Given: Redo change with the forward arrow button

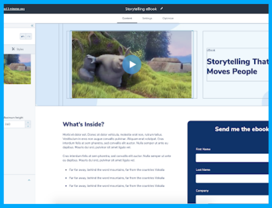Looking at the screenshot, I should coord(29,36).
